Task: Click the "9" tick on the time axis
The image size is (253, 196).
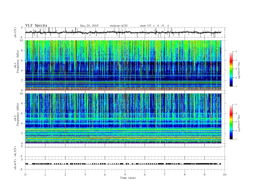Action: (204, 175)
